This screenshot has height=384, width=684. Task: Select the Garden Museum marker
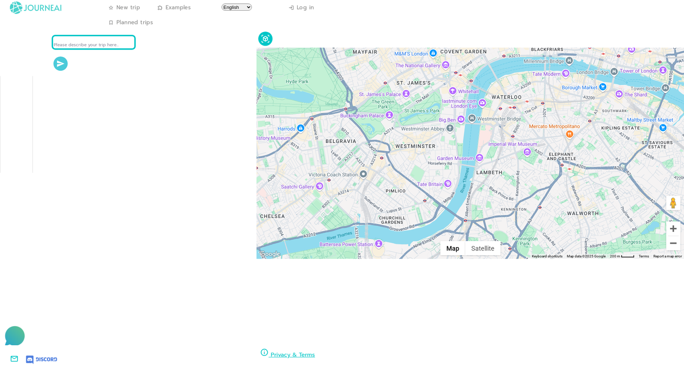tap(480, 158)
